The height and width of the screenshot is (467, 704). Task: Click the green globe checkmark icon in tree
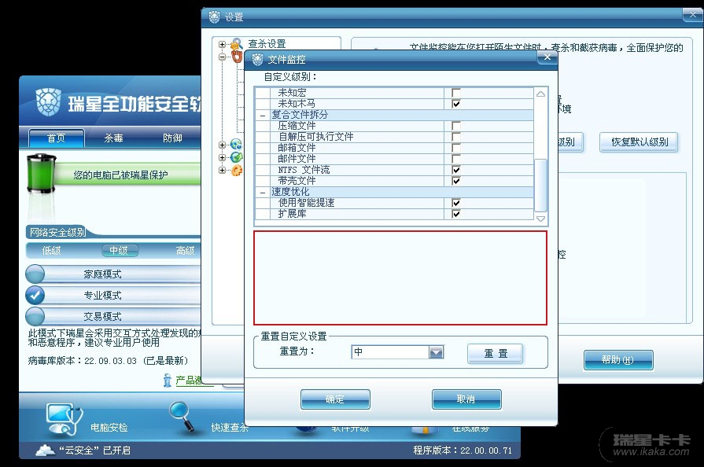(236, 157)
